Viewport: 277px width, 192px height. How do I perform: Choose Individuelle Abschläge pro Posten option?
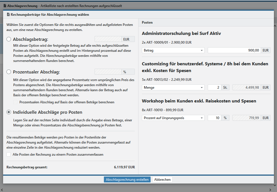click(9, 112)
